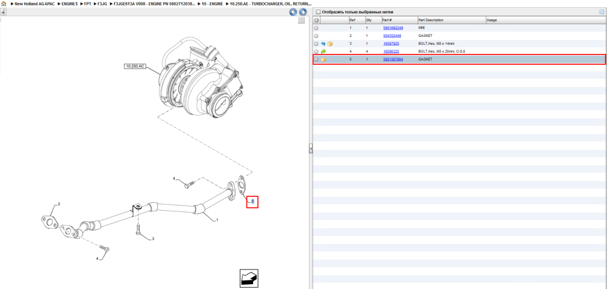The width and height of the screenshot is (607, 289).
Task: Open the table layout icon above Usage column
Action: click(x=602, y=12)
